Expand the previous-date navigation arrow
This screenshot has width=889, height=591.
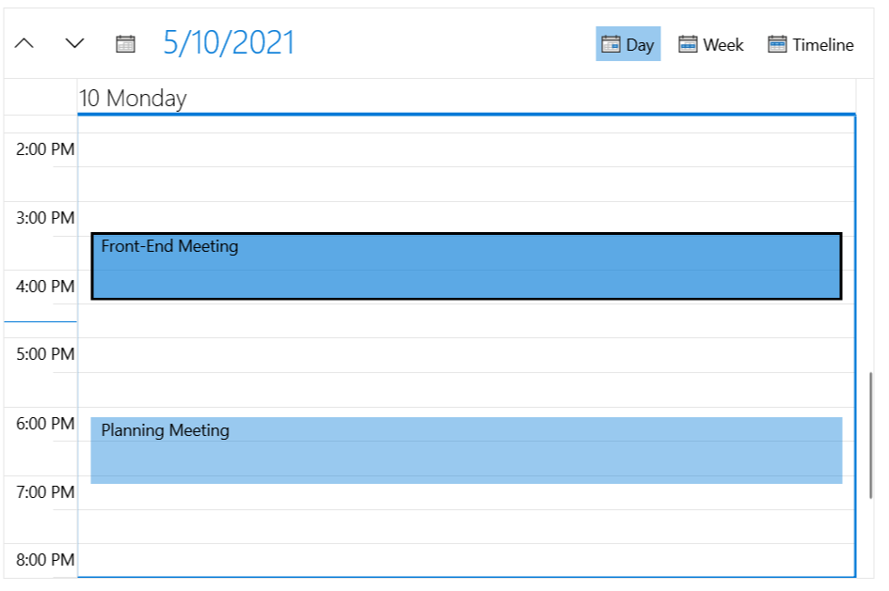24,43
